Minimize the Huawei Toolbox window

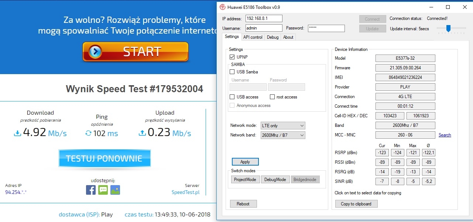(x=431, y=7)
